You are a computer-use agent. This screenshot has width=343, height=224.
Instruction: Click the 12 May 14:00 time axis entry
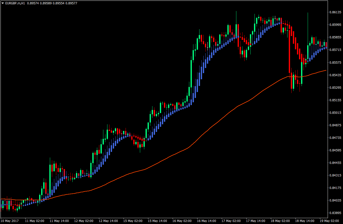(108, 221)
